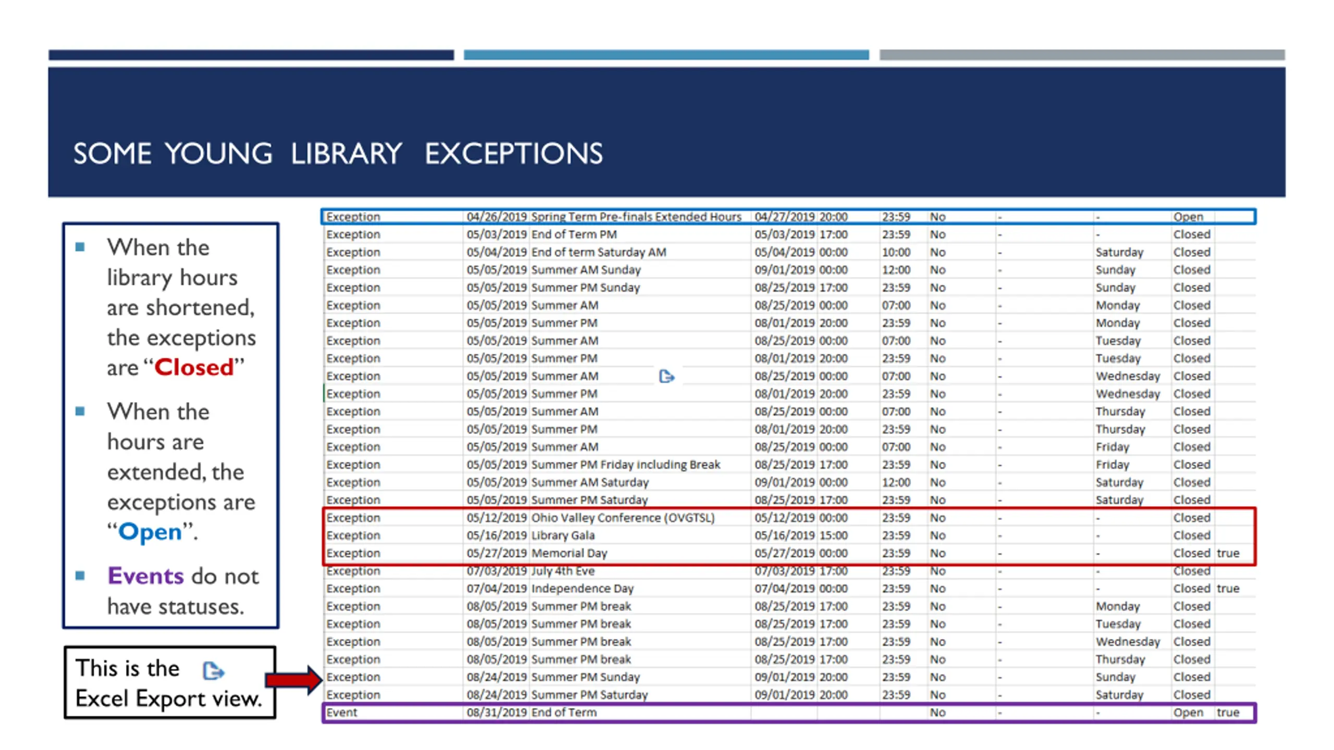Viewport: 1334px width, 750px height.
Task: Select date cell '08/31/2019'
Action: pos(497,712)
